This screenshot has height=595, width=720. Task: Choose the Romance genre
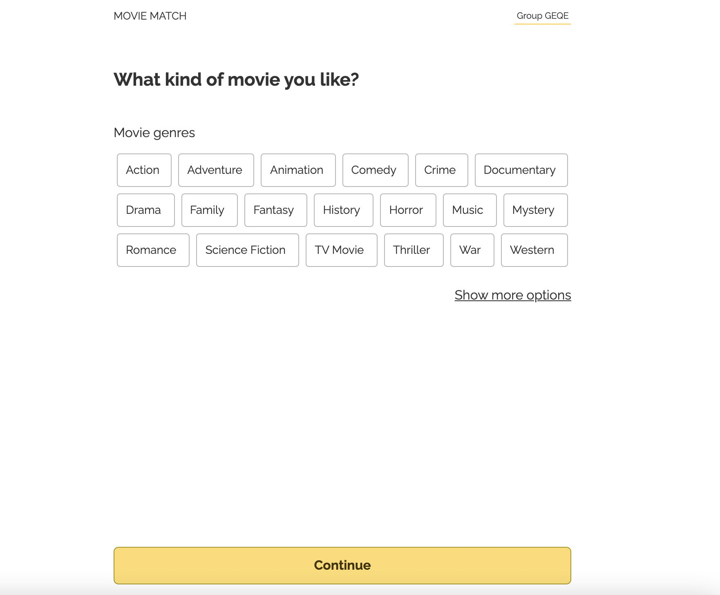[x=153, y=250]
